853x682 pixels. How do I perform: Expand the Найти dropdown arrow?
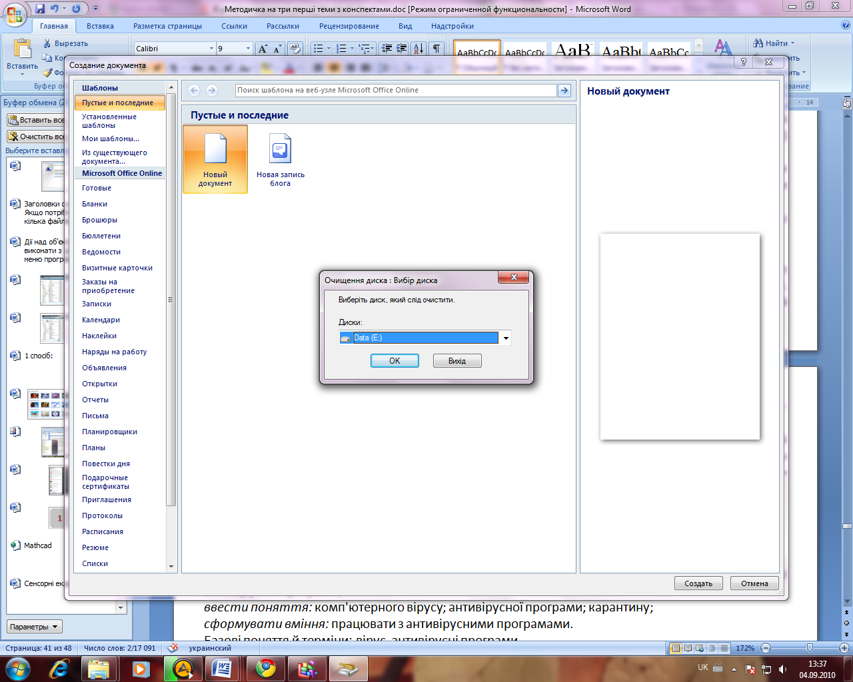pos(792,43)
